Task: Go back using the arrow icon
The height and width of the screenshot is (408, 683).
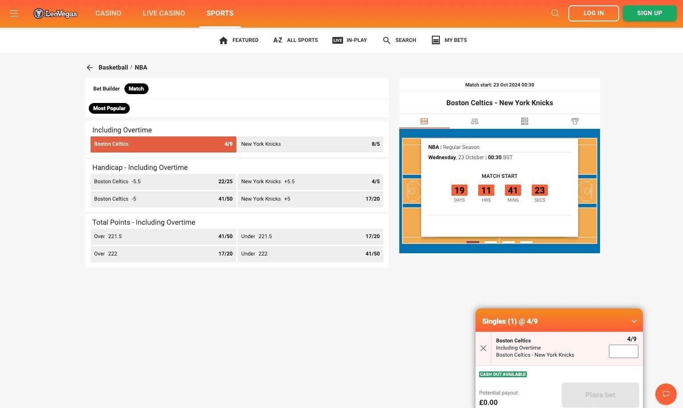Action: tap(90, 68)
